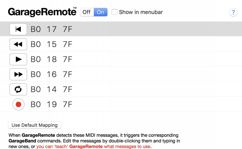Click the red record icon
The height and width of the screenshot is (149, 242).
[18, 104]
